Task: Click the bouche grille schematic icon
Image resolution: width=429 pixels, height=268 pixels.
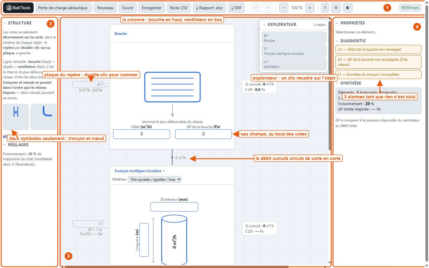Action: 172,87
